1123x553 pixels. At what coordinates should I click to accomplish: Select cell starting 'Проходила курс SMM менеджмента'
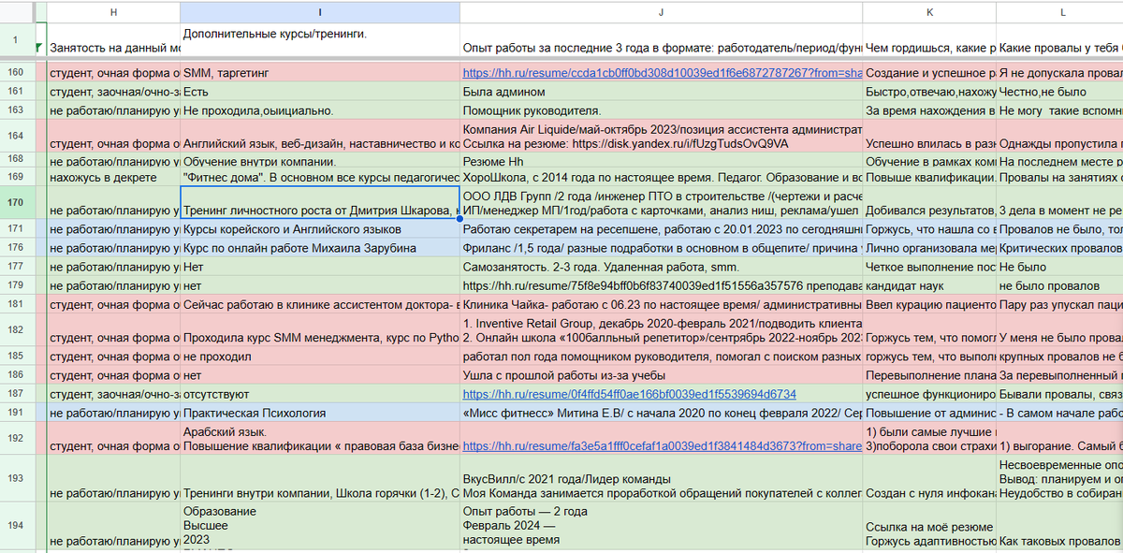[x=319, y=330]
